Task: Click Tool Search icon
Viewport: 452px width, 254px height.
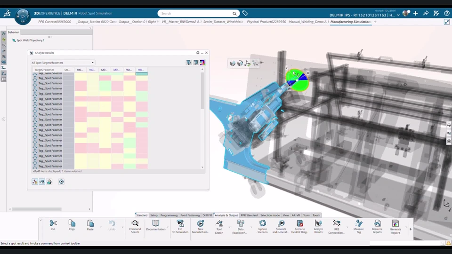Action: pyautogui.click(x=219, y=227)
